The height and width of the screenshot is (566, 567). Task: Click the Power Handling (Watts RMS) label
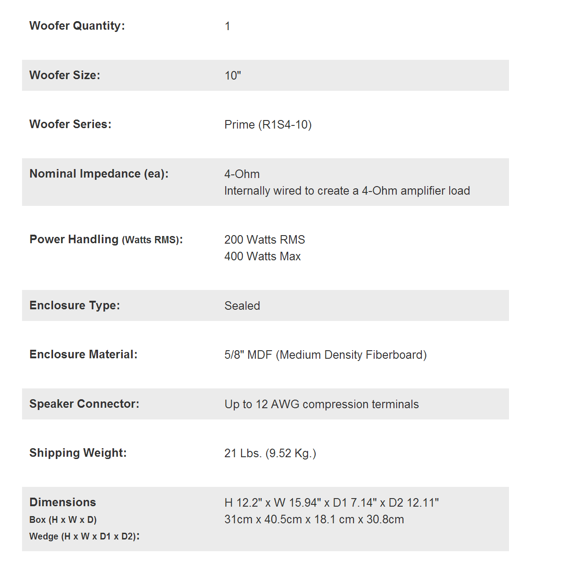pos(106,240)
